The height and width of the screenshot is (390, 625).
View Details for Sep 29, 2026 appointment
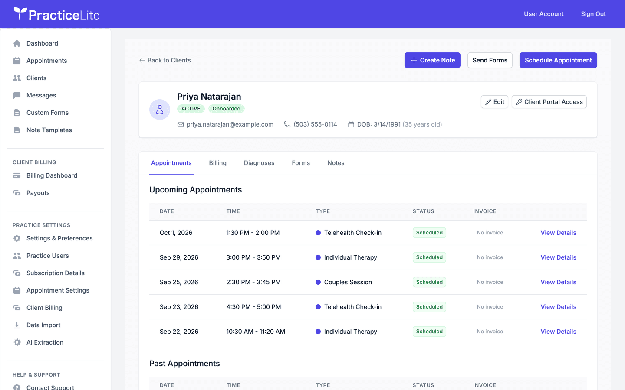pyautogui.click(x=558, y=257)
